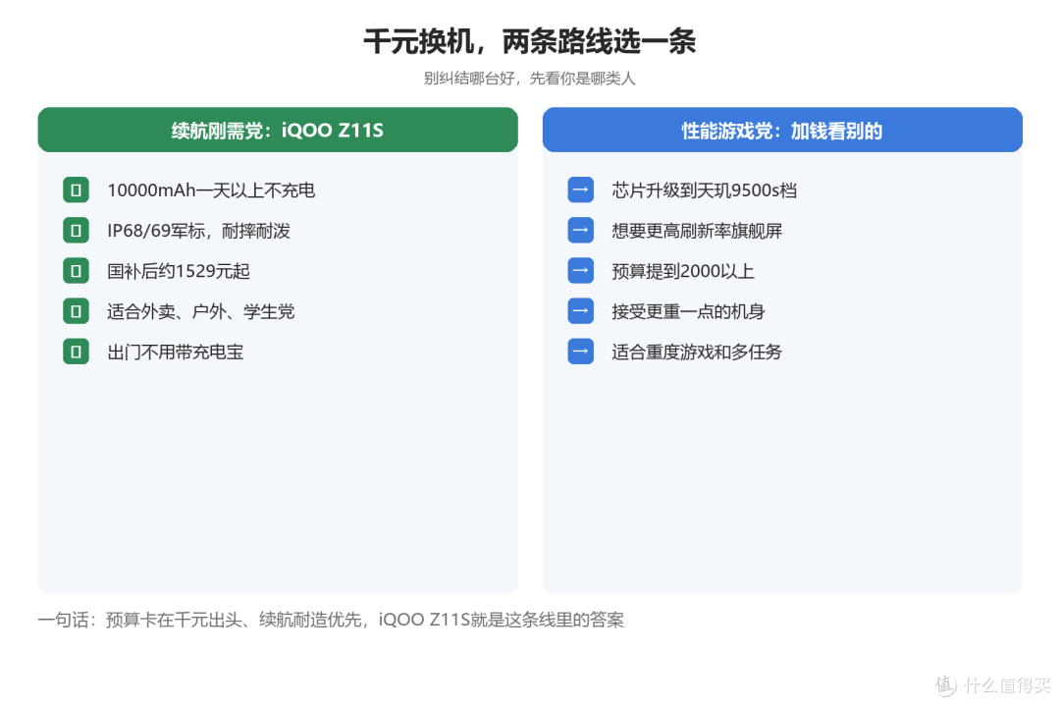Click green icon beside 国补后约1529元起
This screenshot has width=1060, height=707.
click(76, 271)
